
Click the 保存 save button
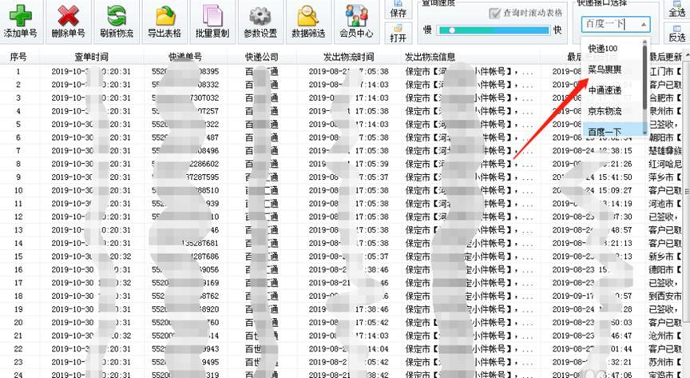pos(399,9)
